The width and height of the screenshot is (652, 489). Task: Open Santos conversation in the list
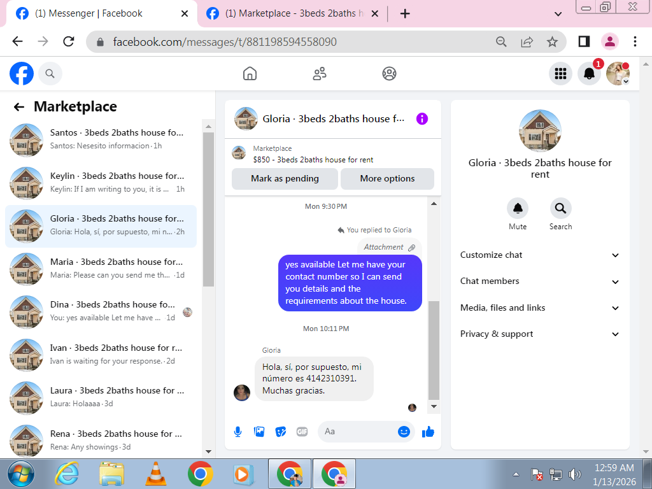(101, 139)
